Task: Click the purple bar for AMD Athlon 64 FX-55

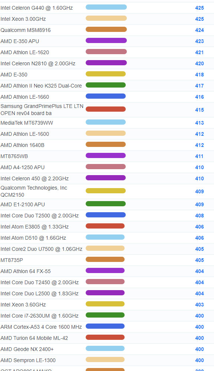Action: (x=105, y=270)
